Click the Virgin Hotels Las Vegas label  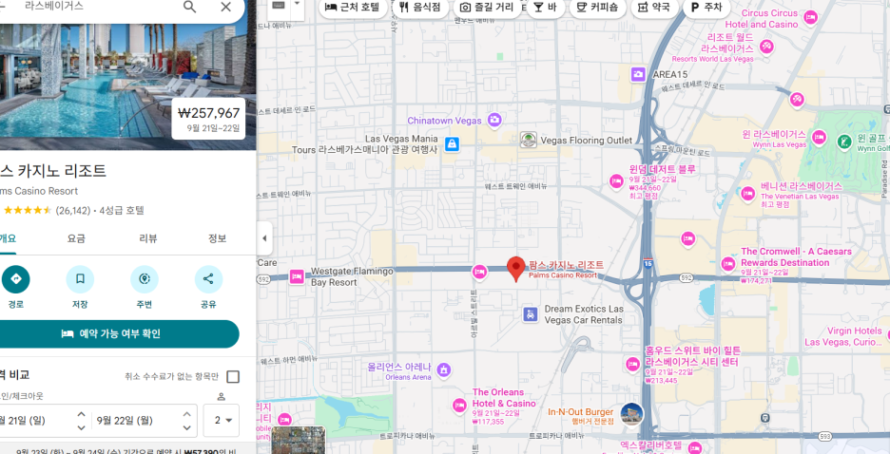[845, 336]
